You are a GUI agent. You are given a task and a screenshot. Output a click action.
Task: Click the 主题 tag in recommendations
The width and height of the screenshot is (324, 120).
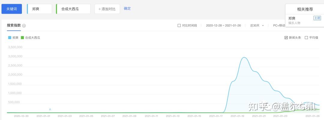coord(317,18)
